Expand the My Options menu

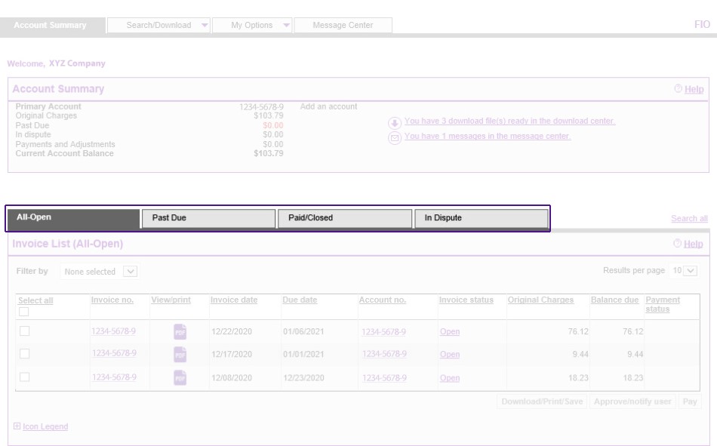[255, 25]
